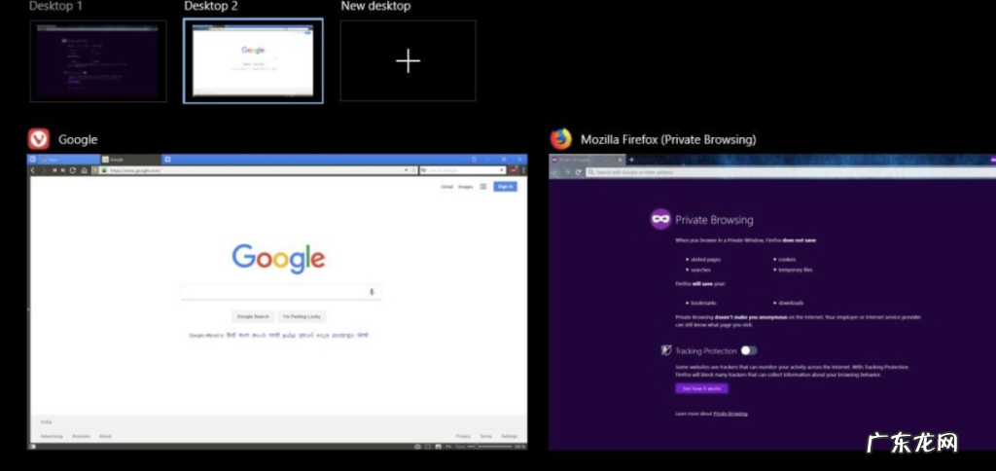Viewport: 996px width, 471px height.
Task: Click the See how it works button
Action: (x=701, y=388)
